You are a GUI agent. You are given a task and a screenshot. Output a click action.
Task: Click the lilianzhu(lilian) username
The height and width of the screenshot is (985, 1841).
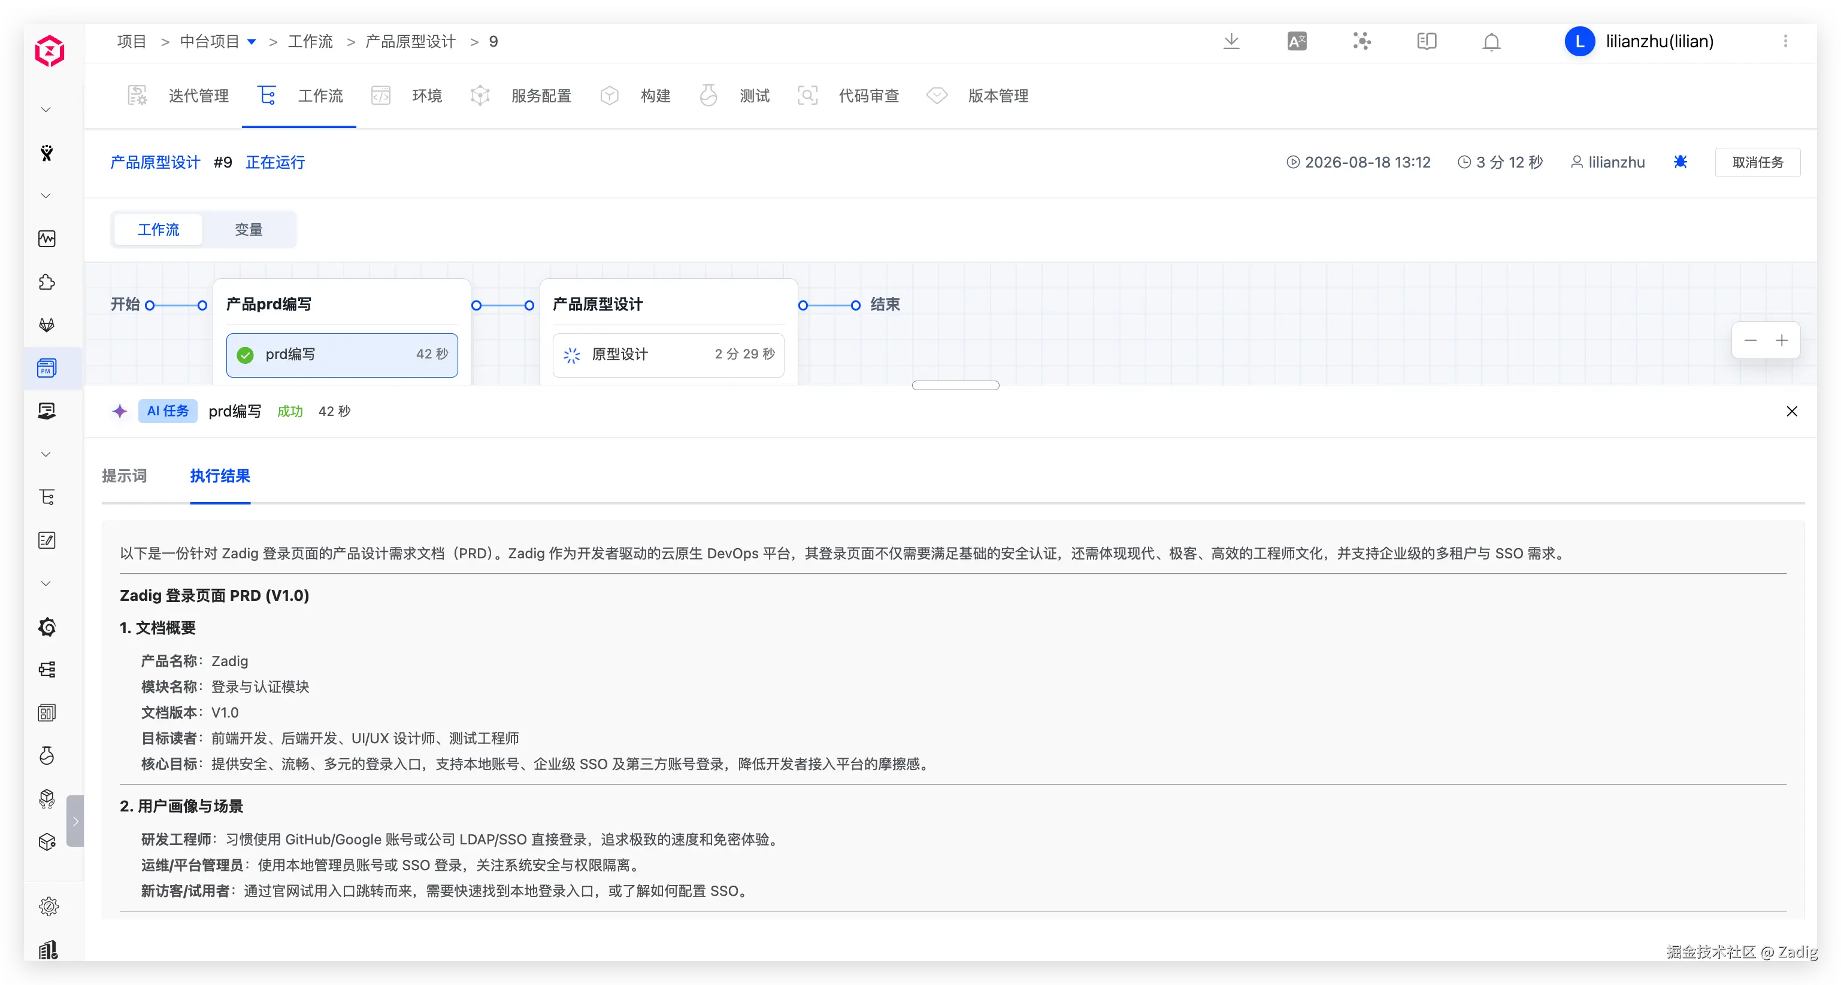[x=1660, y=41]
